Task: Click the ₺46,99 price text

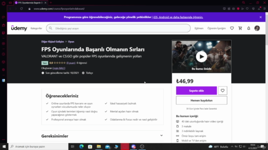Action: tap(185, 81)
